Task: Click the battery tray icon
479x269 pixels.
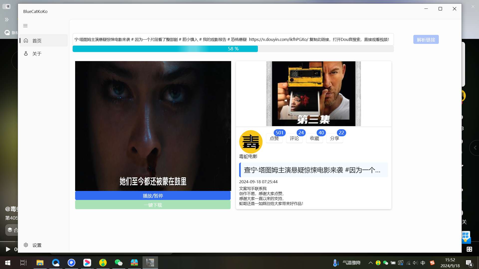Action: 393,263
